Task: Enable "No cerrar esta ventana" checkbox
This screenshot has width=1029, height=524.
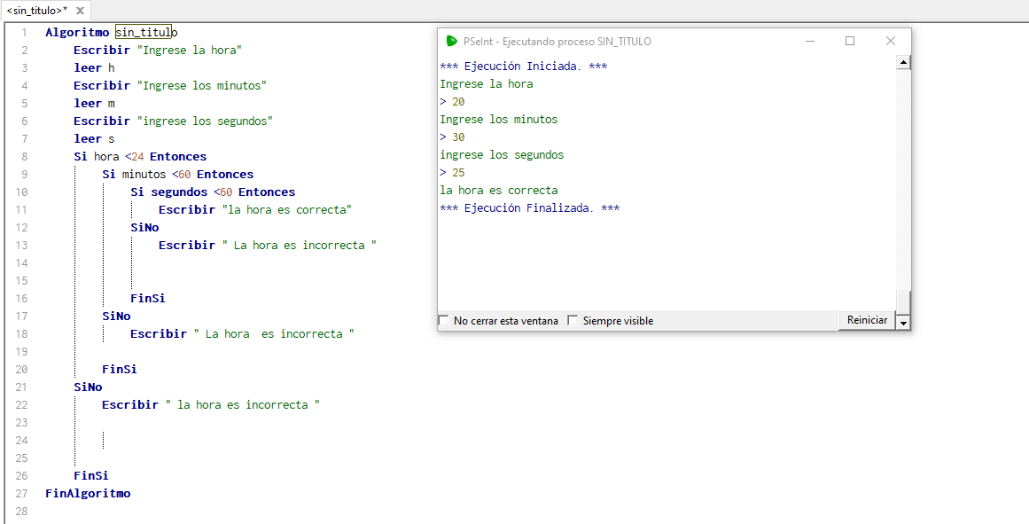Action: [444, 321]
